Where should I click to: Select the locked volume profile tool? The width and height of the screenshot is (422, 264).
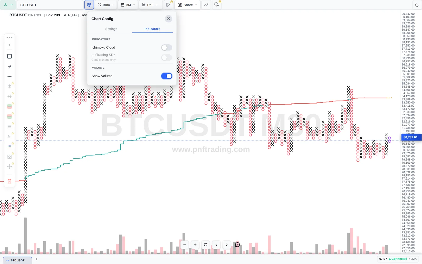click(9, 136)
